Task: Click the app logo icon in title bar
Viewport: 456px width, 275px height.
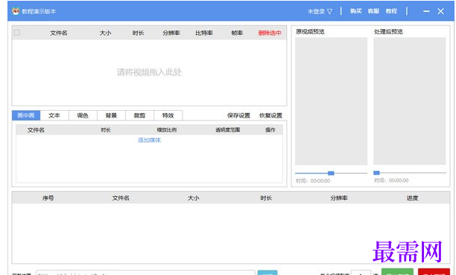Action: coord(16,11)
